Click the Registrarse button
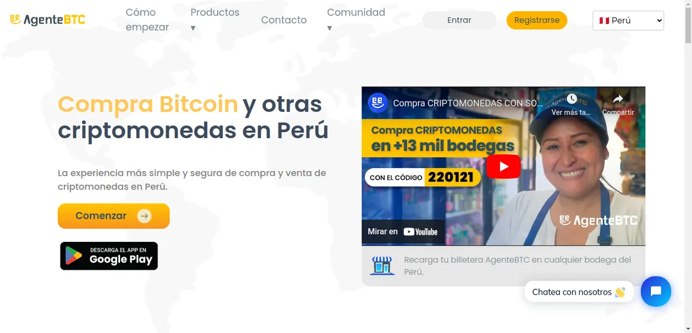 tap(537, 20)
